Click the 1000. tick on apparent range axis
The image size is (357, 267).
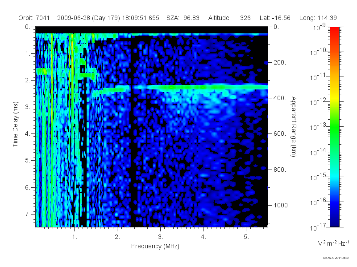tap(282, 205)
